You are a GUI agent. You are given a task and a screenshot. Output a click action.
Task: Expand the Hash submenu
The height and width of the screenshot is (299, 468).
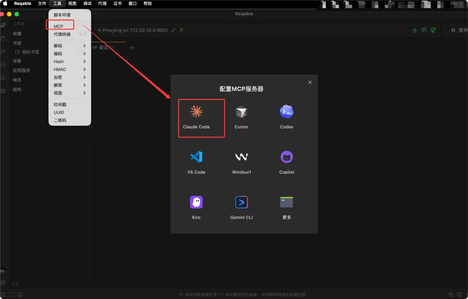click(69, 61)
